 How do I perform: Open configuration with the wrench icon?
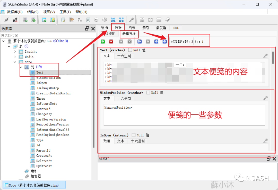[131, 20]
